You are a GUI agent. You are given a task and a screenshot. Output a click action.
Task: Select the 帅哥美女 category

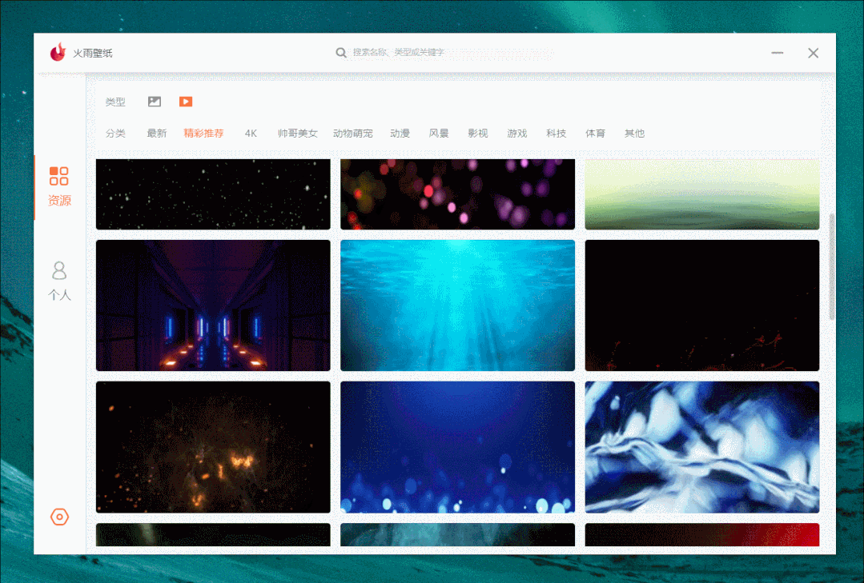click(298, 134)
